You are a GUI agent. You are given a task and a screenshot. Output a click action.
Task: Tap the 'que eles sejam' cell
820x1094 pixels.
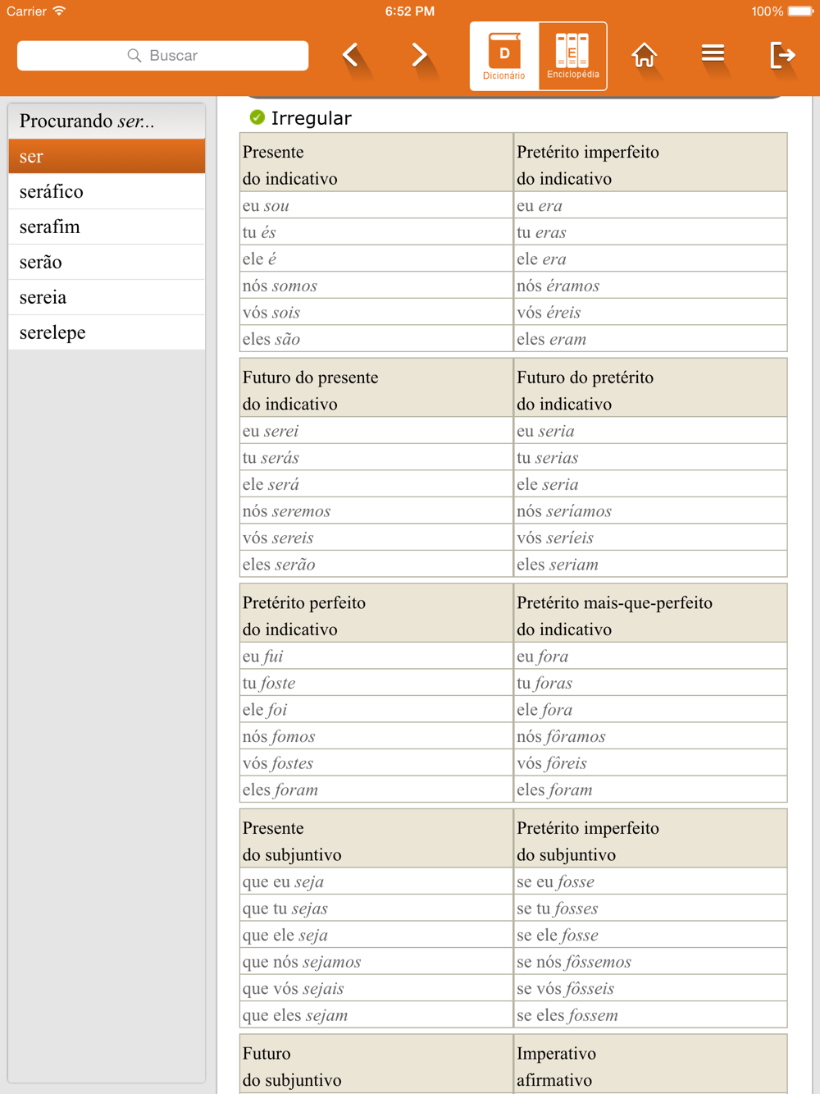pos(376,1014)
